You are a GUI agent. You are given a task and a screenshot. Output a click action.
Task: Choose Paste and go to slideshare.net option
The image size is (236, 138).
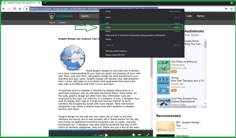point(142,35)
